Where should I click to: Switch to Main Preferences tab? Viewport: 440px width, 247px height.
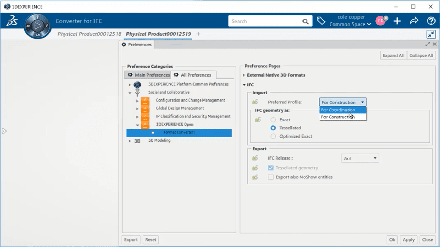(148, 75)
